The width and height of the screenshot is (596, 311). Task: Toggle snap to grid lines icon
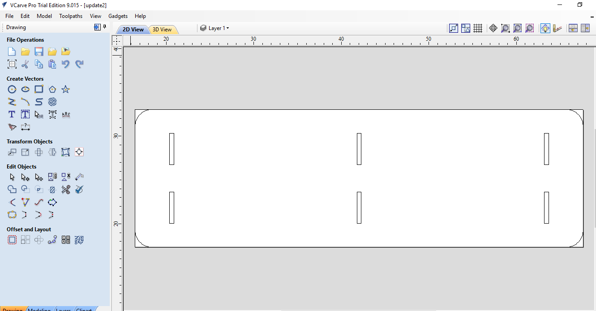tap(478, 28)
